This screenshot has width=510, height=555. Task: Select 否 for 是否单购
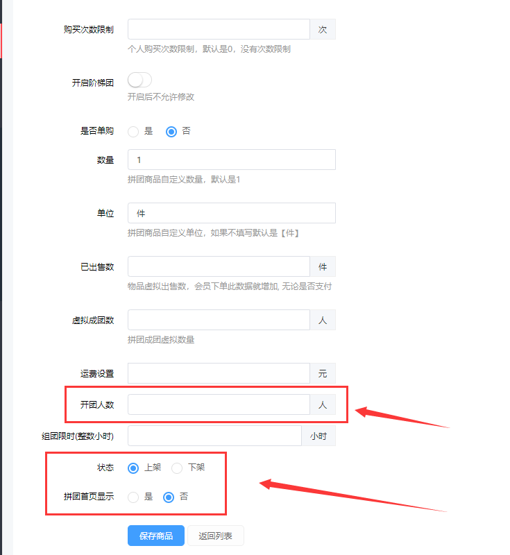171,132
